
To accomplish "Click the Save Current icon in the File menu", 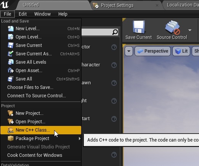I will (11, 45).
